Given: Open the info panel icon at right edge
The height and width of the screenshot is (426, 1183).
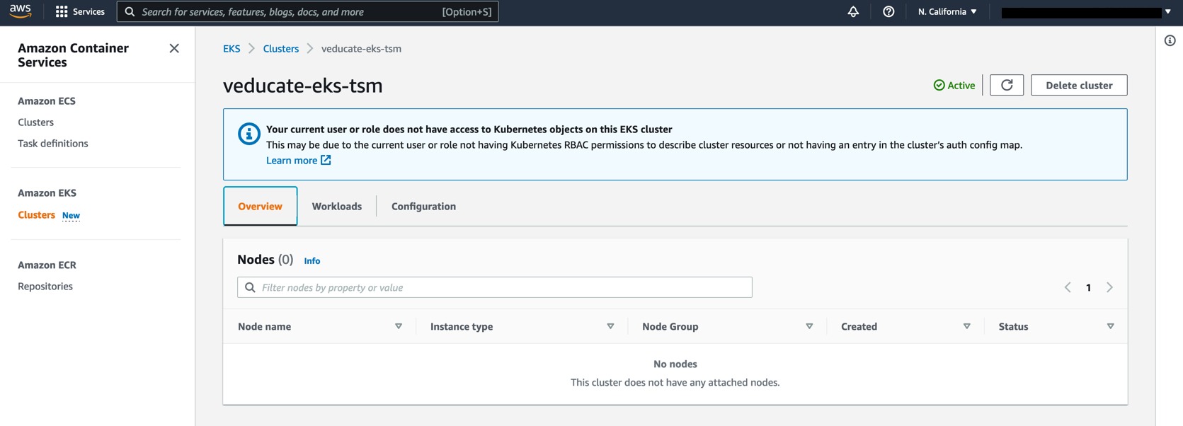Looking at the screenshot, I should [1170, 40].
